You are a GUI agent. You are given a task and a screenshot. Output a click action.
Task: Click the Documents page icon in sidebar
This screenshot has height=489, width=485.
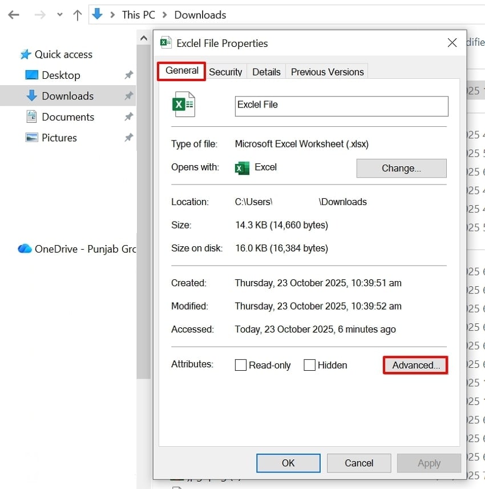pos(31,117)
